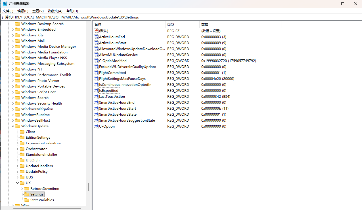The image size is (362, 210).
Task: Click the registry path address bar
Action: point(181,17)
